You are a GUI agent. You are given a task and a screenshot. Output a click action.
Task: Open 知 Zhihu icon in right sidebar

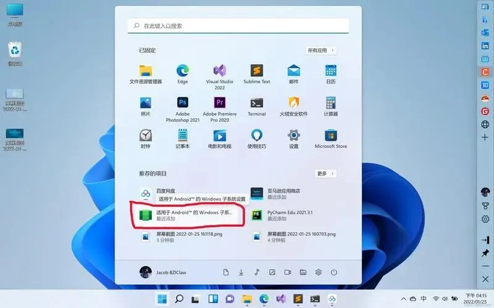pos(485,85)
